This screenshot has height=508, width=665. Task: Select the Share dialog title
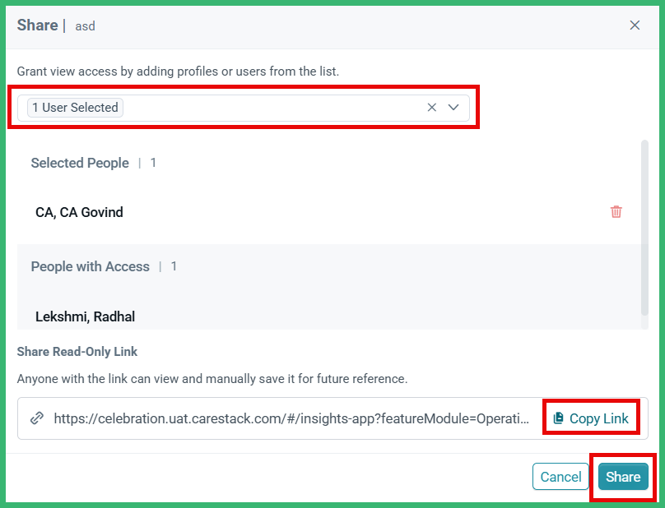click(x=37, y=25)
